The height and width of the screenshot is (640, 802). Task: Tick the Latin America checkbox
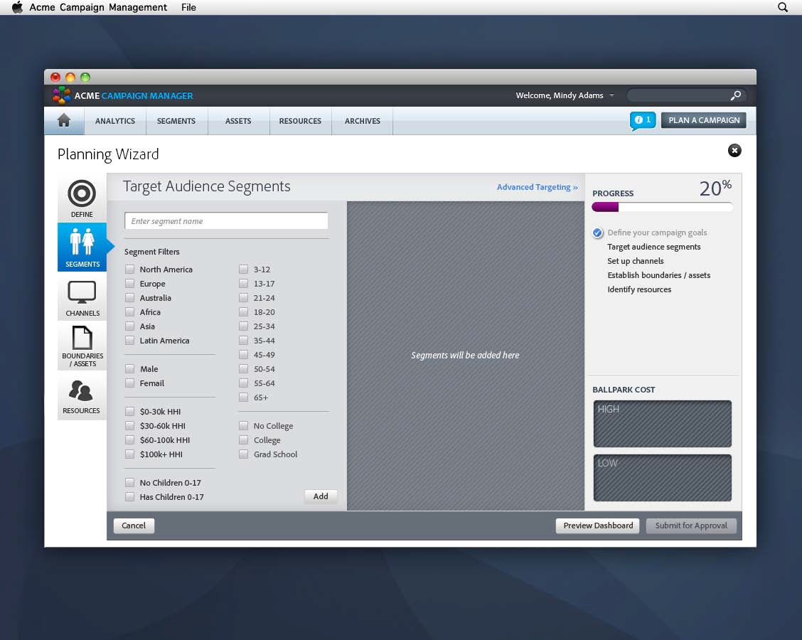coord(130,341)
